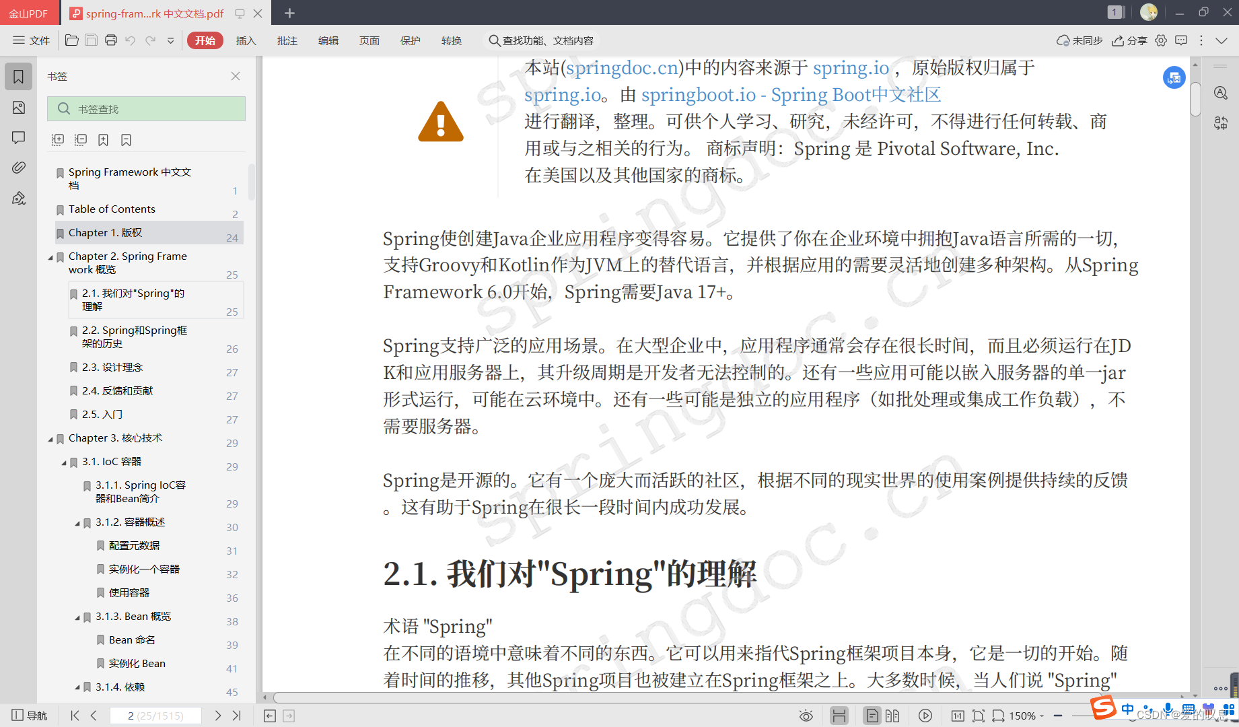Open the attachments panel icon
The height and width of the screenshot is (727, 1239).
coord(18,168)
